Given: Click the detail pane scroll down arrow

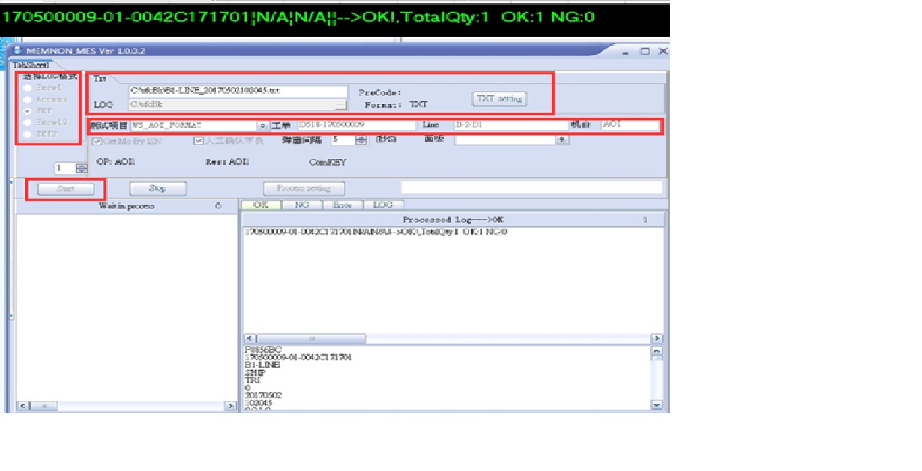Looking at the screenshot, I should click(x=657, y=404).
